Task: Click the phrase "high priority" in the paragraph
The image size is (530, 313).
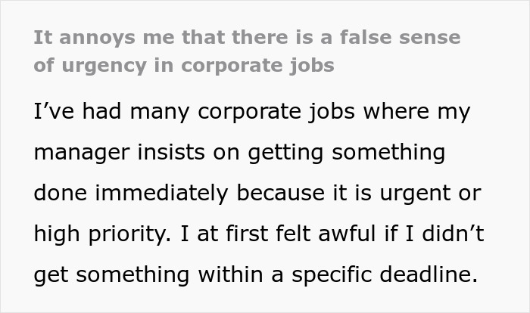Action: tap(100, 234)
